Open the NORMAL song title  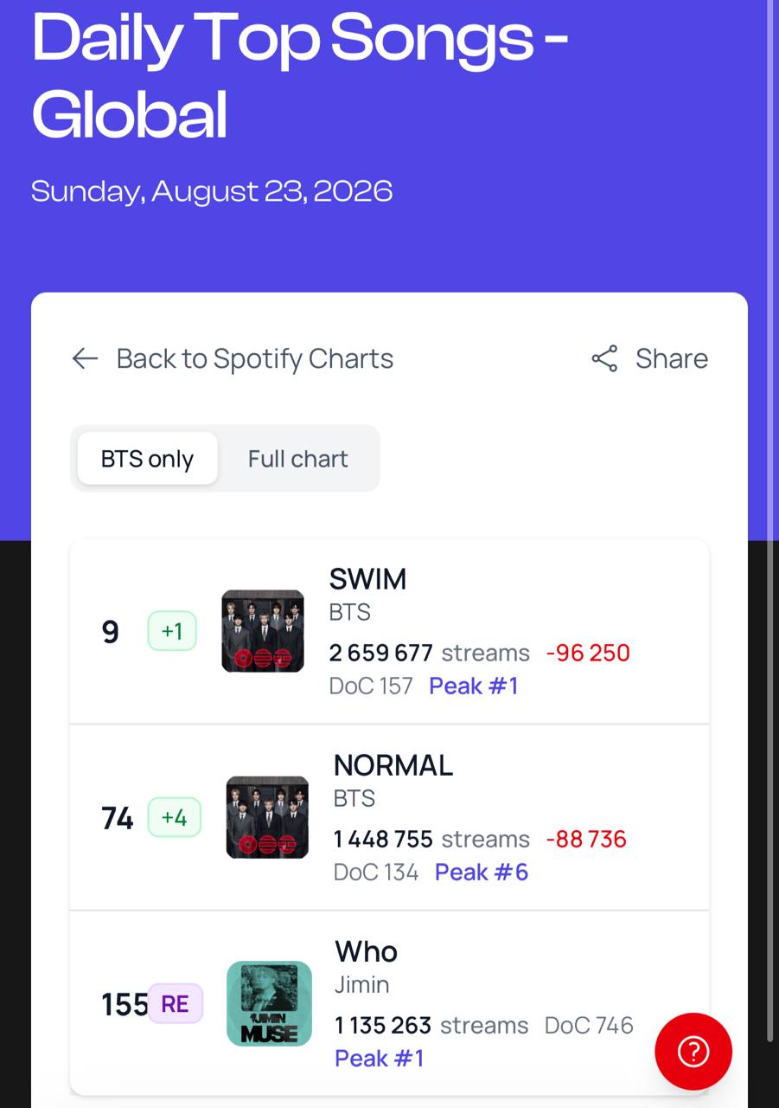pyautogui.click(x=393, y=764)
